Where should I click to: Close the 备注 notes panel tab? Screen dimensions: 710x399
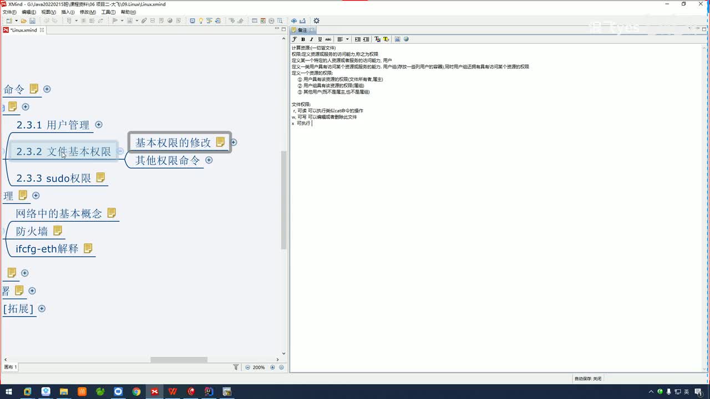(312, 30)
